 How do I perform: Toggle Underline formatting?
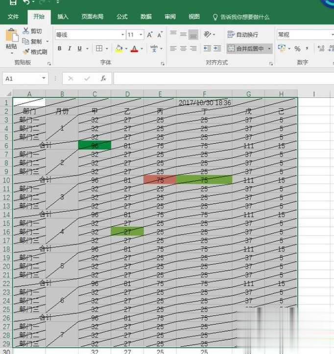[79, 48]
